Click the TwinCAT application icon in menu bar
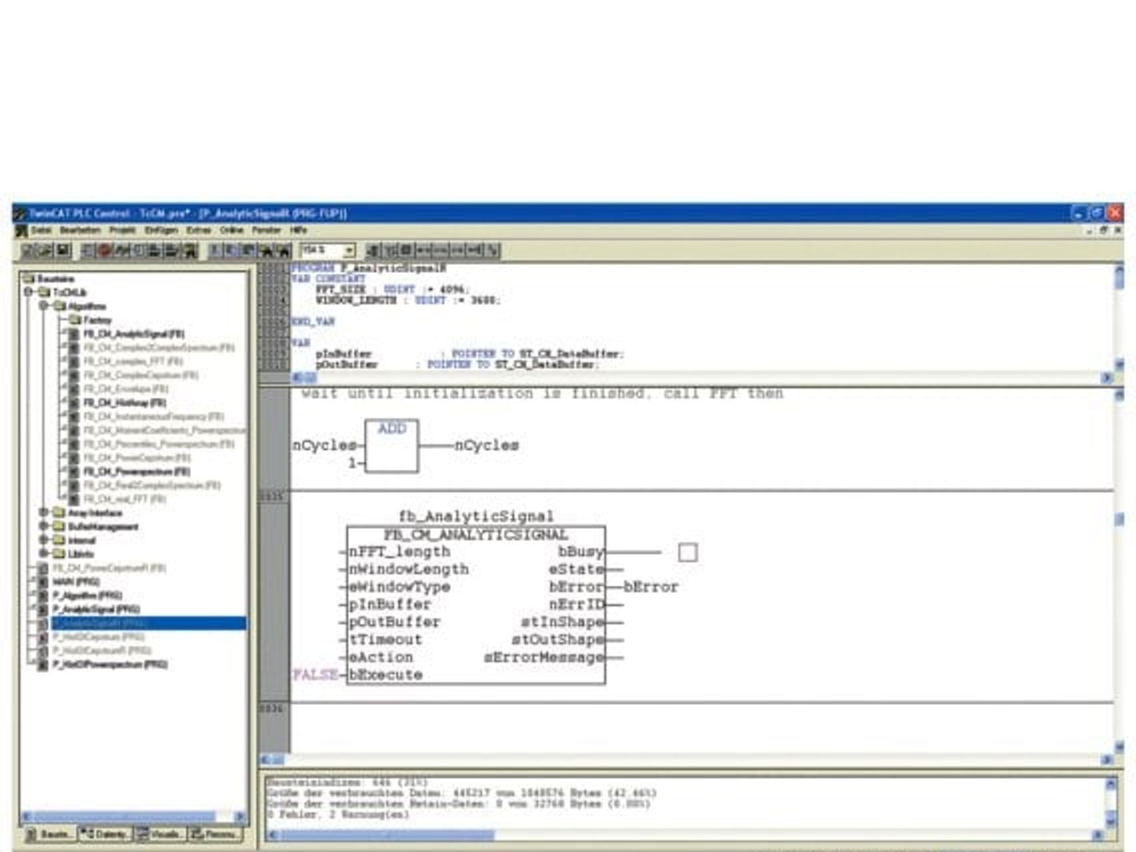 pos(22,231)
